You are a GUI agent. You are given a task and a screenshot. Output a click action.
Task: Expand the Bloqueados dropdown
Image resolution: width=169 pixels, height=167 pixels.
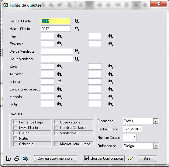tap(156, 121)
